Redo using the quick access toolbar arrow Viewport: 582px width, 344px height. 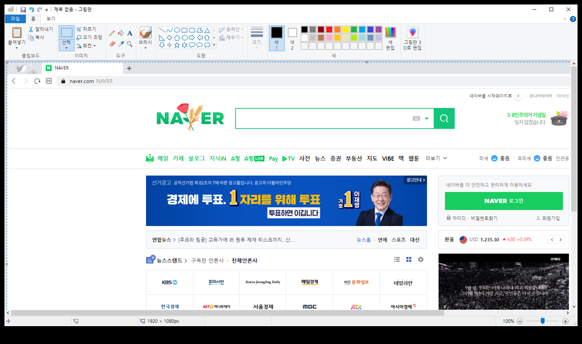click(x=39, y=9)
